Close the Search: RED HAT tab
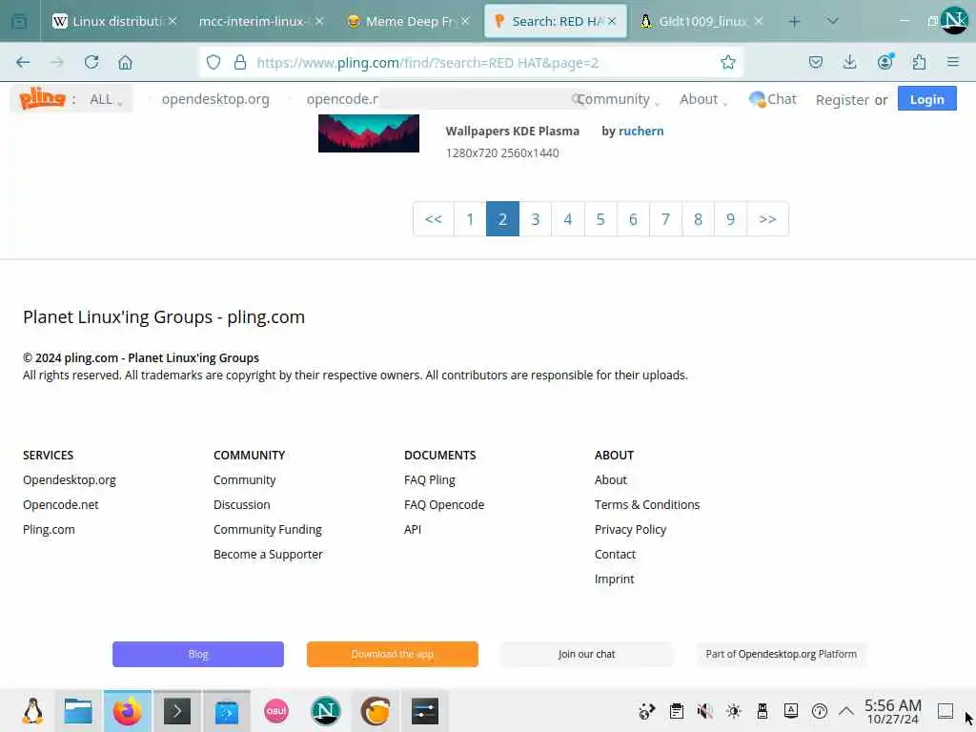 click(x=612, y=21)
